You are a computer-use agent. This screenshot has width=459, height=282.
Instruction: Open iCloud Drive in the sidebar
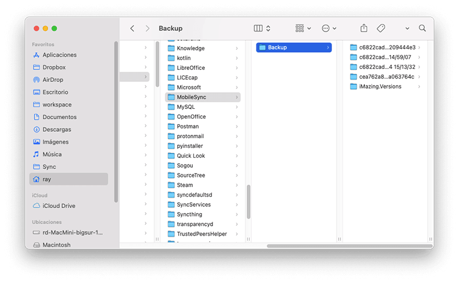tap(59, 206)
